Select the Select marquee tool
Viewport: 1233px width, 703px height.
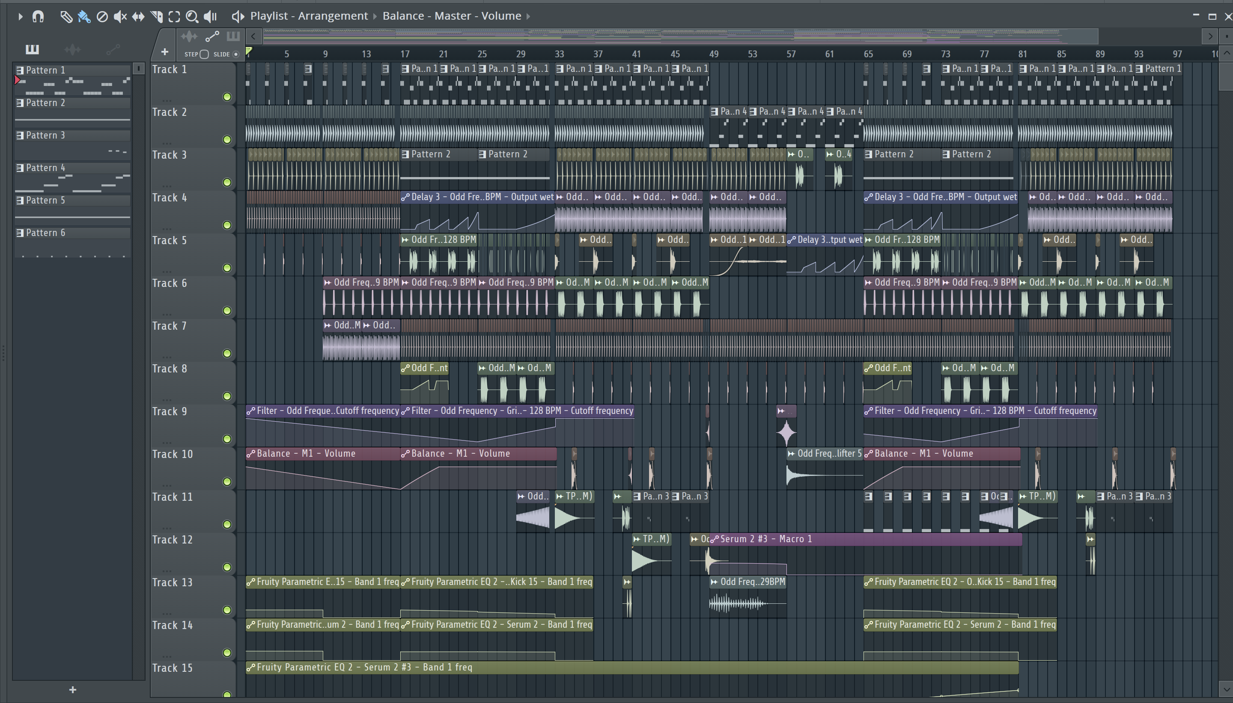174,16
